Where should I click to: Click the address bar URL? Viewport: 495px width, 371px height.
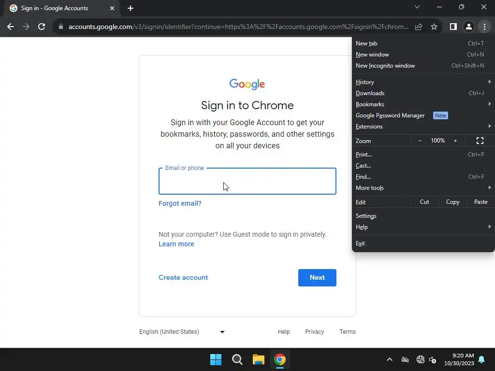point(238,27)
